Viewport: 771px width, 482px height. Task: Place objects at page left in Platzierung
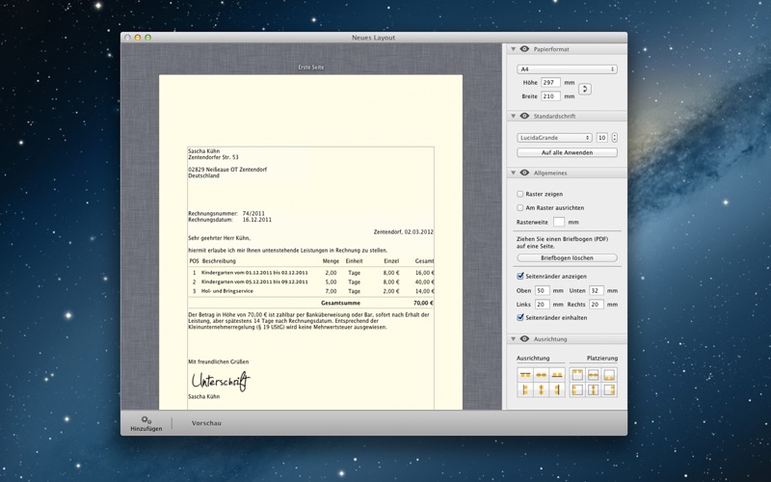click(577, 390)
